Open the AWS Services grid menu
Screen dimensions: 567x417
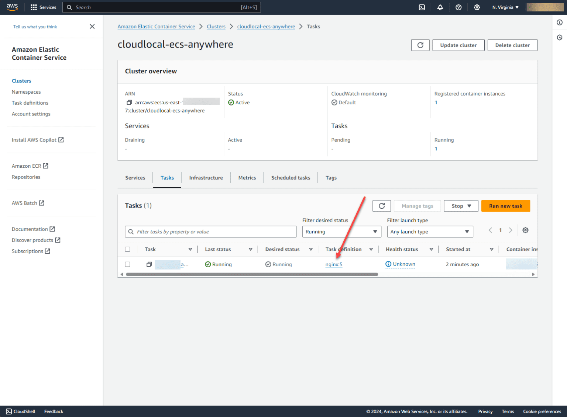coord(43,7)
